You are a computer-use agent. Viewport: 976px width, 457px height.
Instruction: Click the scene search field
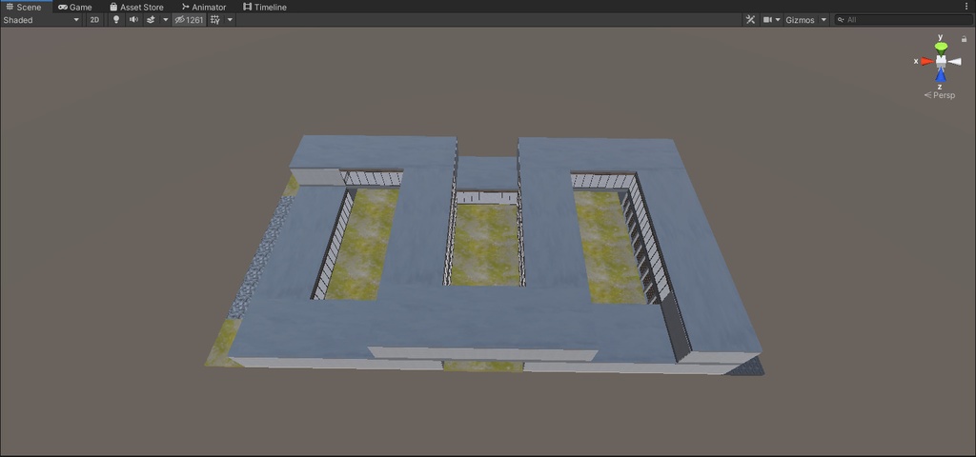tap(904, 20)
